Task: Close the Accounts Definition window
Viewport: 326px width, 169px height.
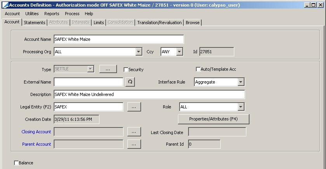Action: coord(321,5)
